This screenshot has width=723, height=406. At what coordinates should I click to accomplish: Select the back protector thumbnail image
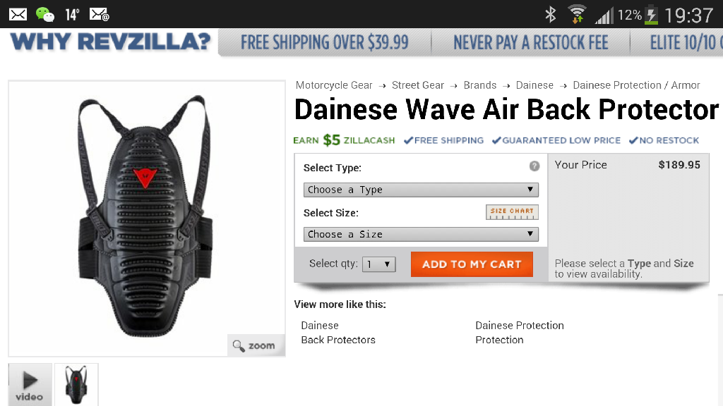76,385
